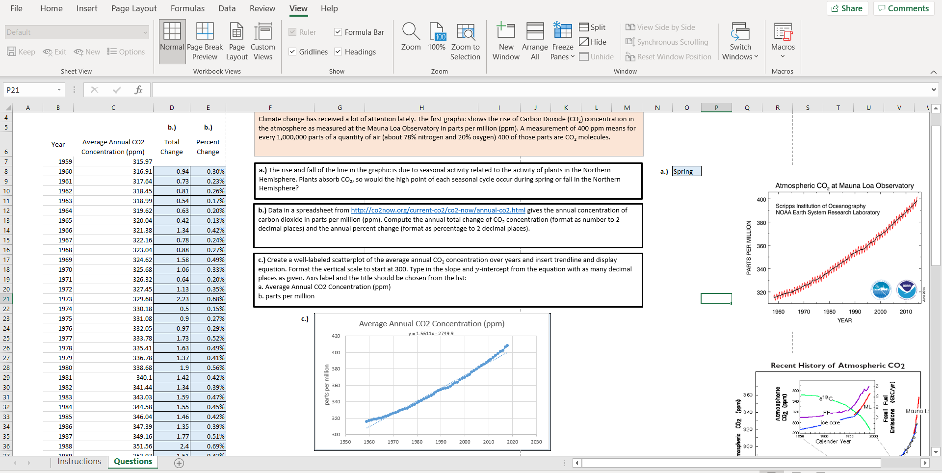The height and width of the screenshot is (473, 942).
Task: Split the worksheet window
Action: [592, 27]
